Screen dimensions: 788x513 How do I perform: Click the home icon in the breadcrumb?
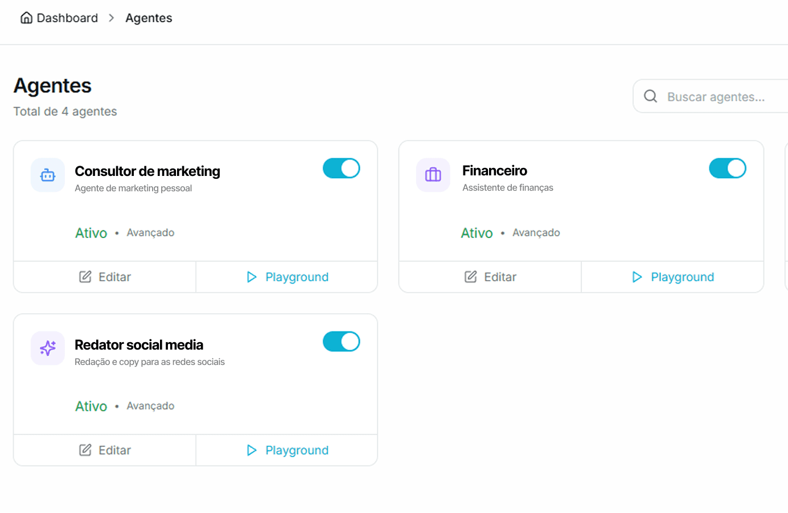click(26, 18)
